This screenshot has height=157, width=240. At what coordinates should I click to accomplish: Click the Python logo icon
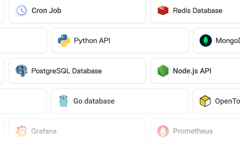[x=64, y=40]
